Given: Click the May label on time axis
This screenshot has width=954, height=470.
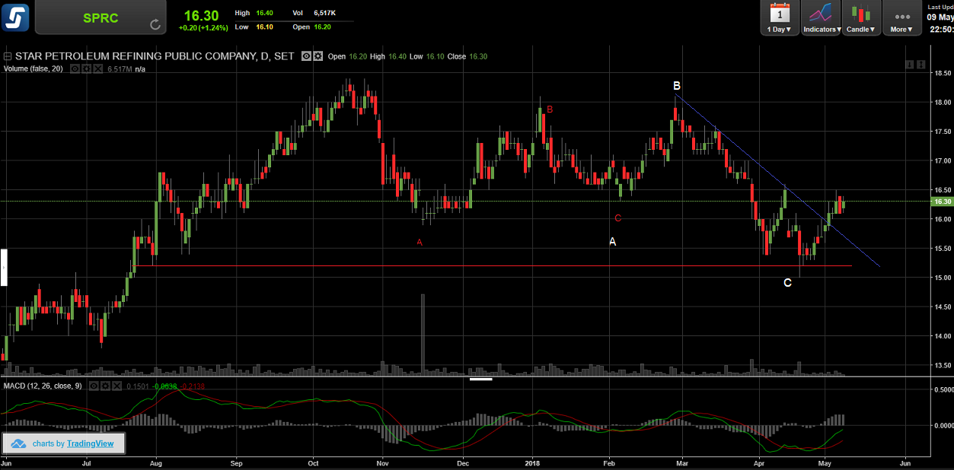Looking at the screenshot, I should 825,462.
